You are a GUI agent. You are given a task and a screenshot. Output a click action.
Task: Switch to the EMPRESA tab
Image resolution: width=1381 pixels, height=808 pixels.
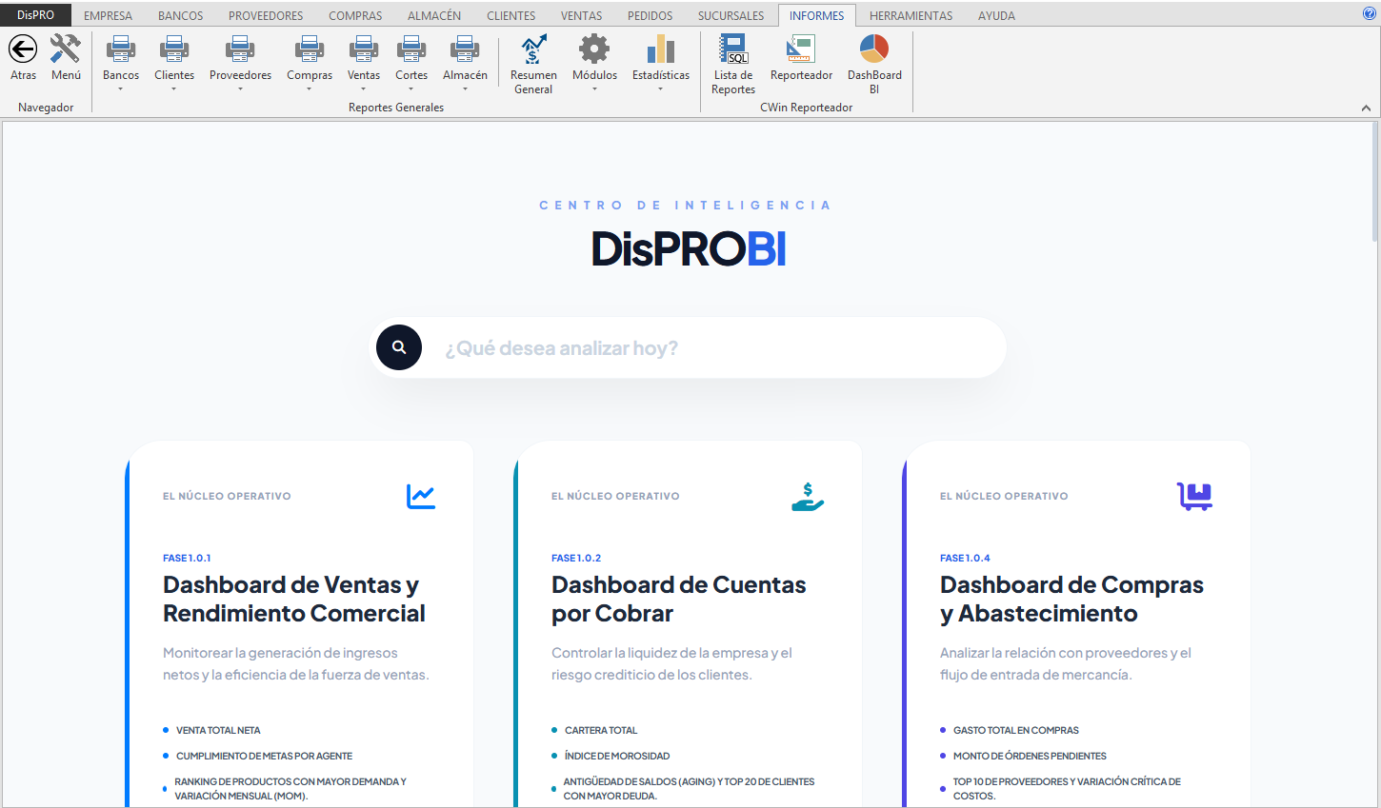pos(108,15)
